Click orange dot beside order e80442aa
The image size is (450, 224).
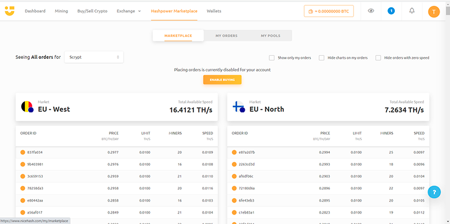click(x=23, y=201)
